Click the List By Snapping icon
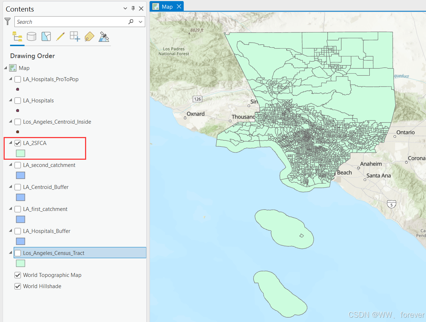This screenshot has height=322, width=426. [75, 36]
